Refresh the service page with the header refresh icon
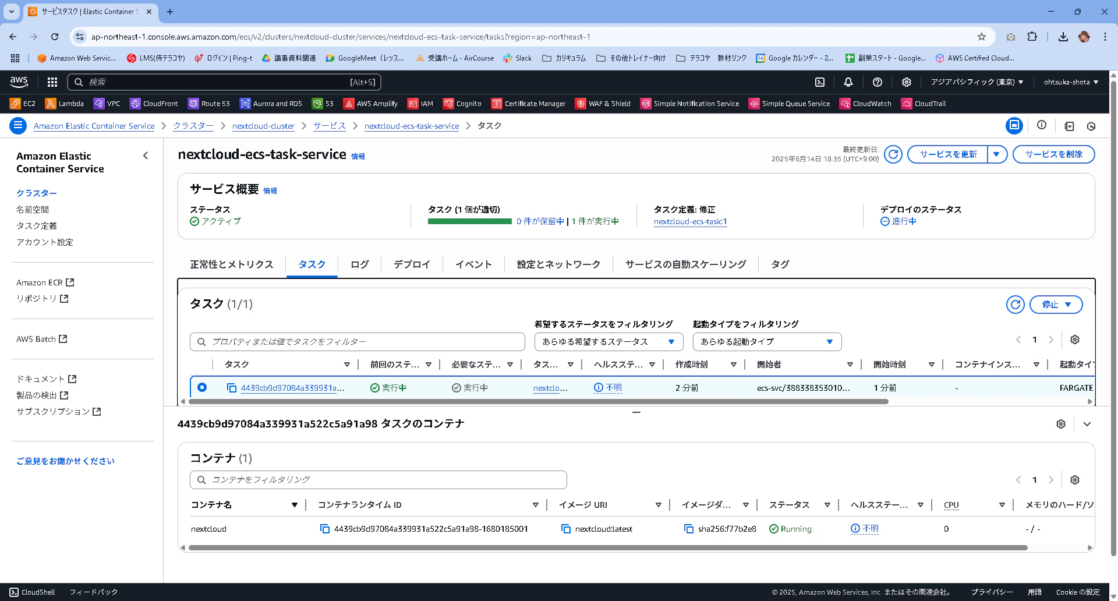The image size is (1118, 601). coord(893,154)
